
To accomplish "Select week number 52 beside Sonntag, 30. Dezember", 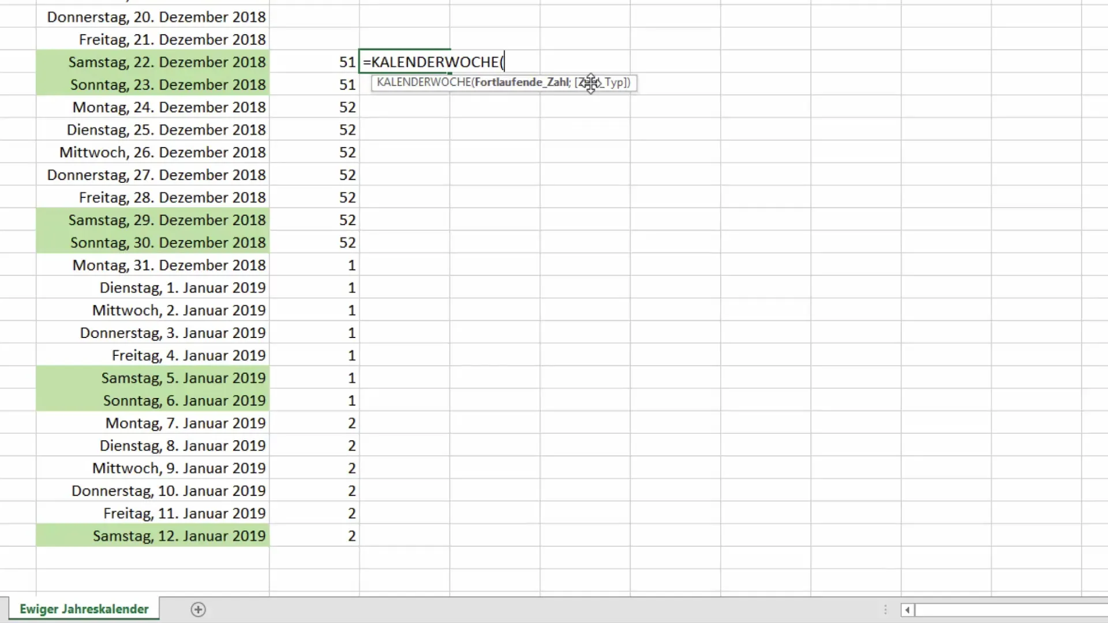I will [315, 242].
